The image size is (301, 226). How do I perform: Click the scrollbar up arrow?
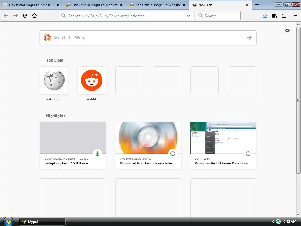click(298, 24)
